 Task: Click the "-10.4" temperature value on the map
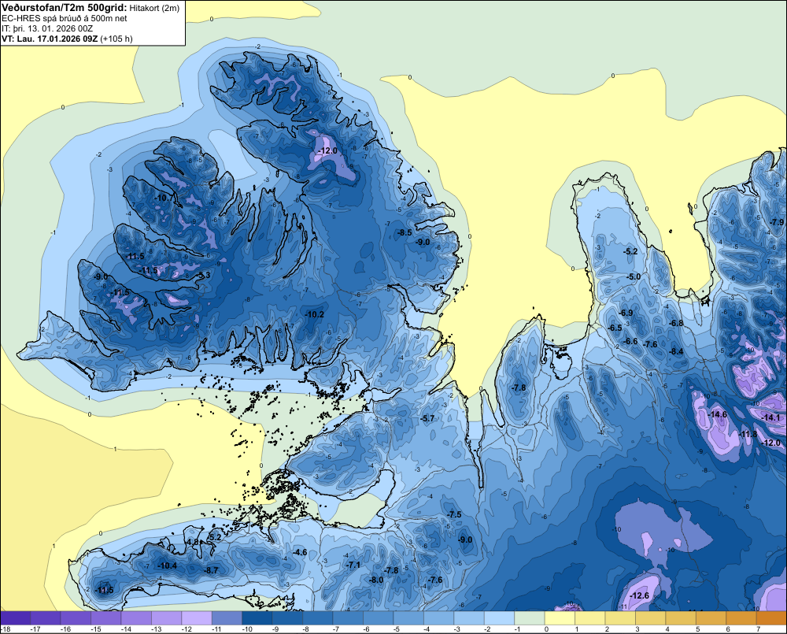click(x=167, y=565)
